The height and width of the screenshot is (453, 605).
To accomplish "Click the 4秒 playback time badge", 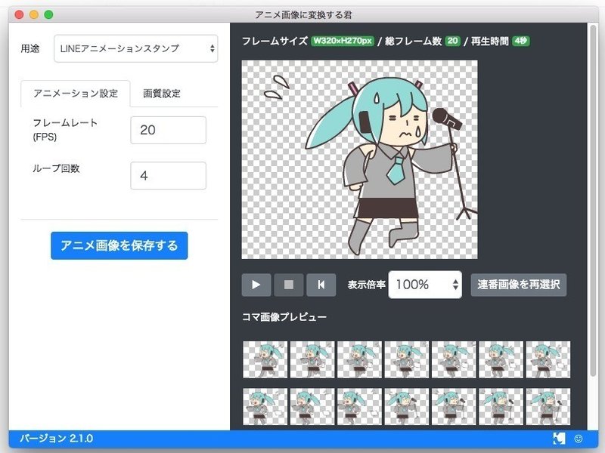I will [521, 41].
